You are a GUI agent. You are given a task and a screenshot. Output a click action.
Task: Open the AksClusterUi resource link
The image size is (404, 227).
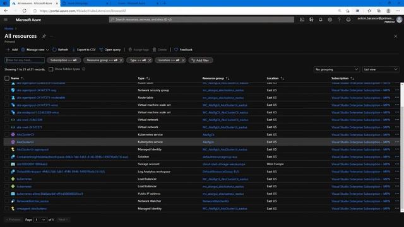25,142
